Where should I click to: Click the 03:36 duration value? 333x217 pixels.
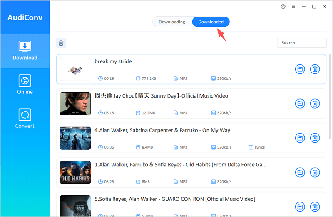click(109, 147)
